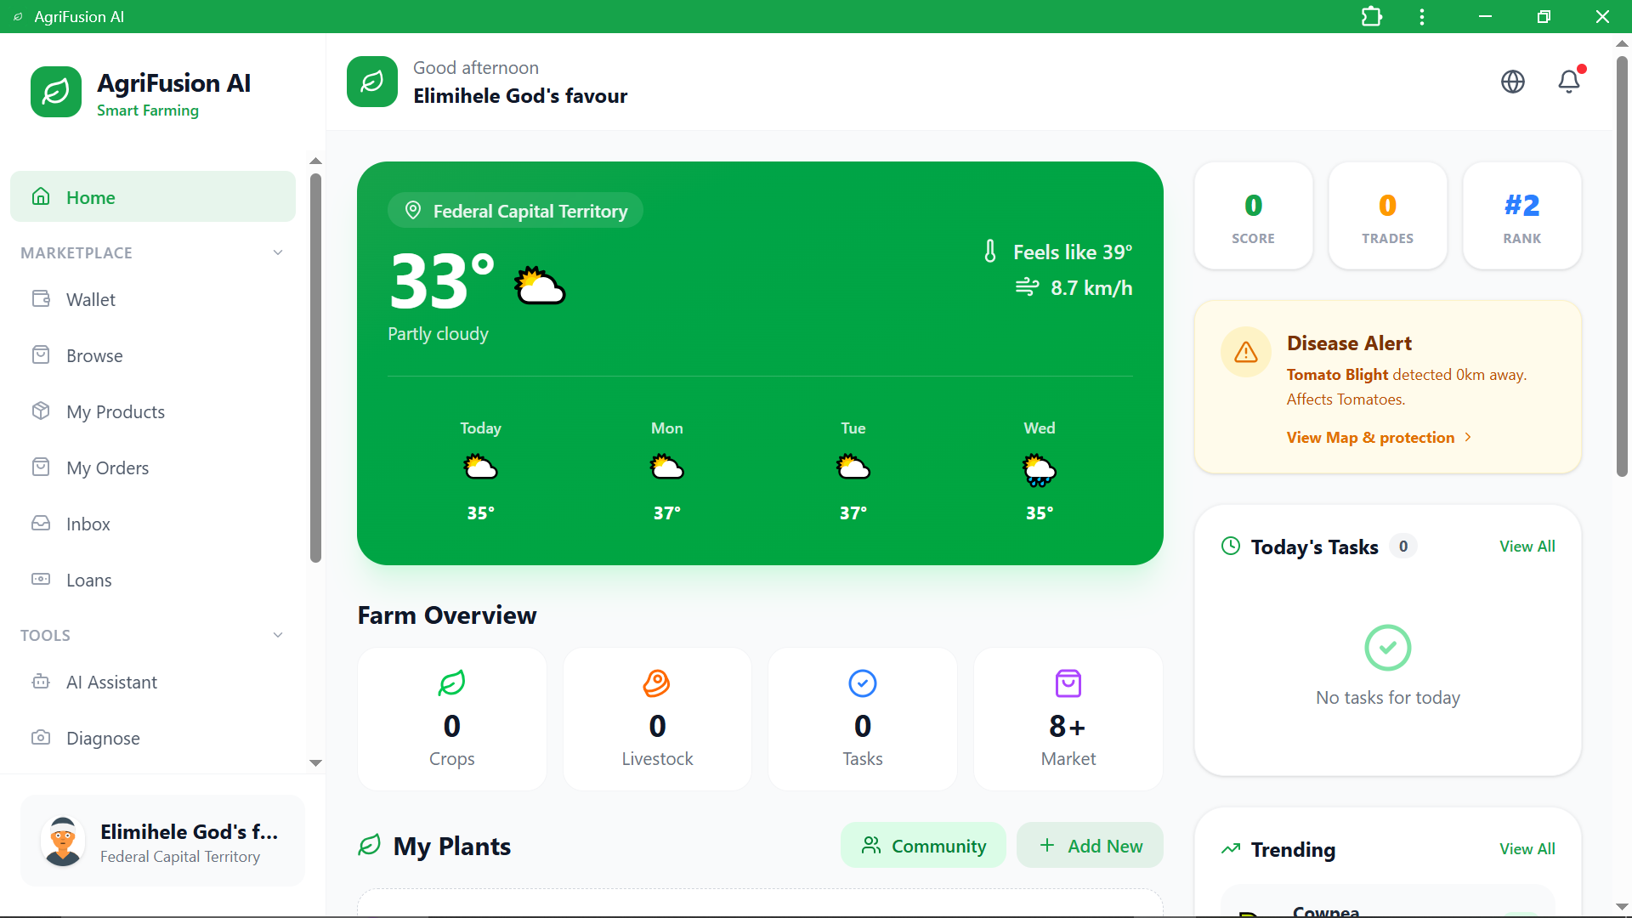Click the AgriFusion AI logo in sidebar
This screenshot has width=1632, height=918.
(x=56, y=92)
